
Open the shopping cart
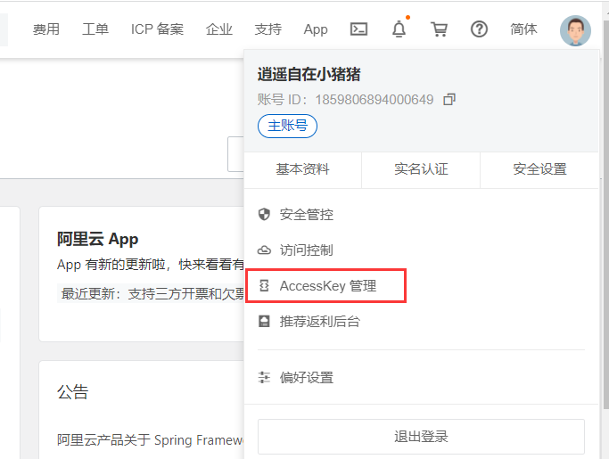coord(439,29)
